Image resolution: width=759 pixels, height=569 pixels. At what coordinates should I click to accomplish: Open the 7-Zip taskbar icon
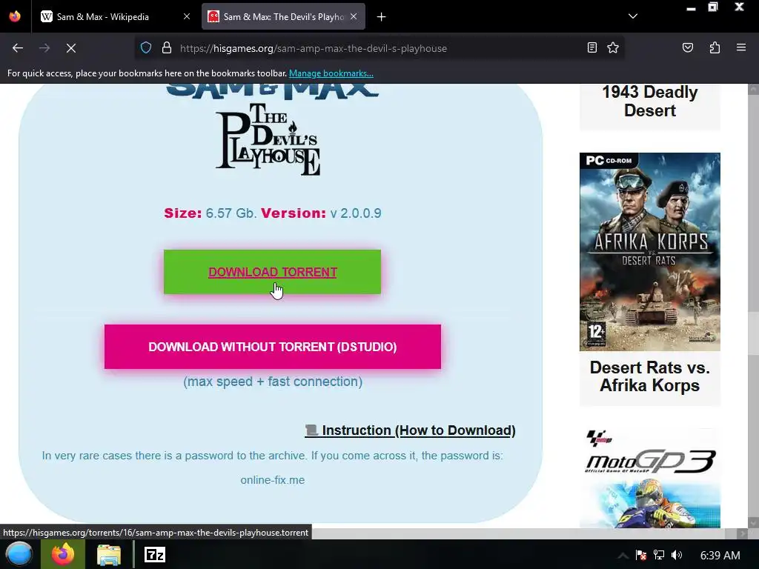pos(155,554)
